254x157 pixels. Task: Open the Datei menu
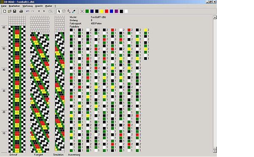[x=4, y=6]
